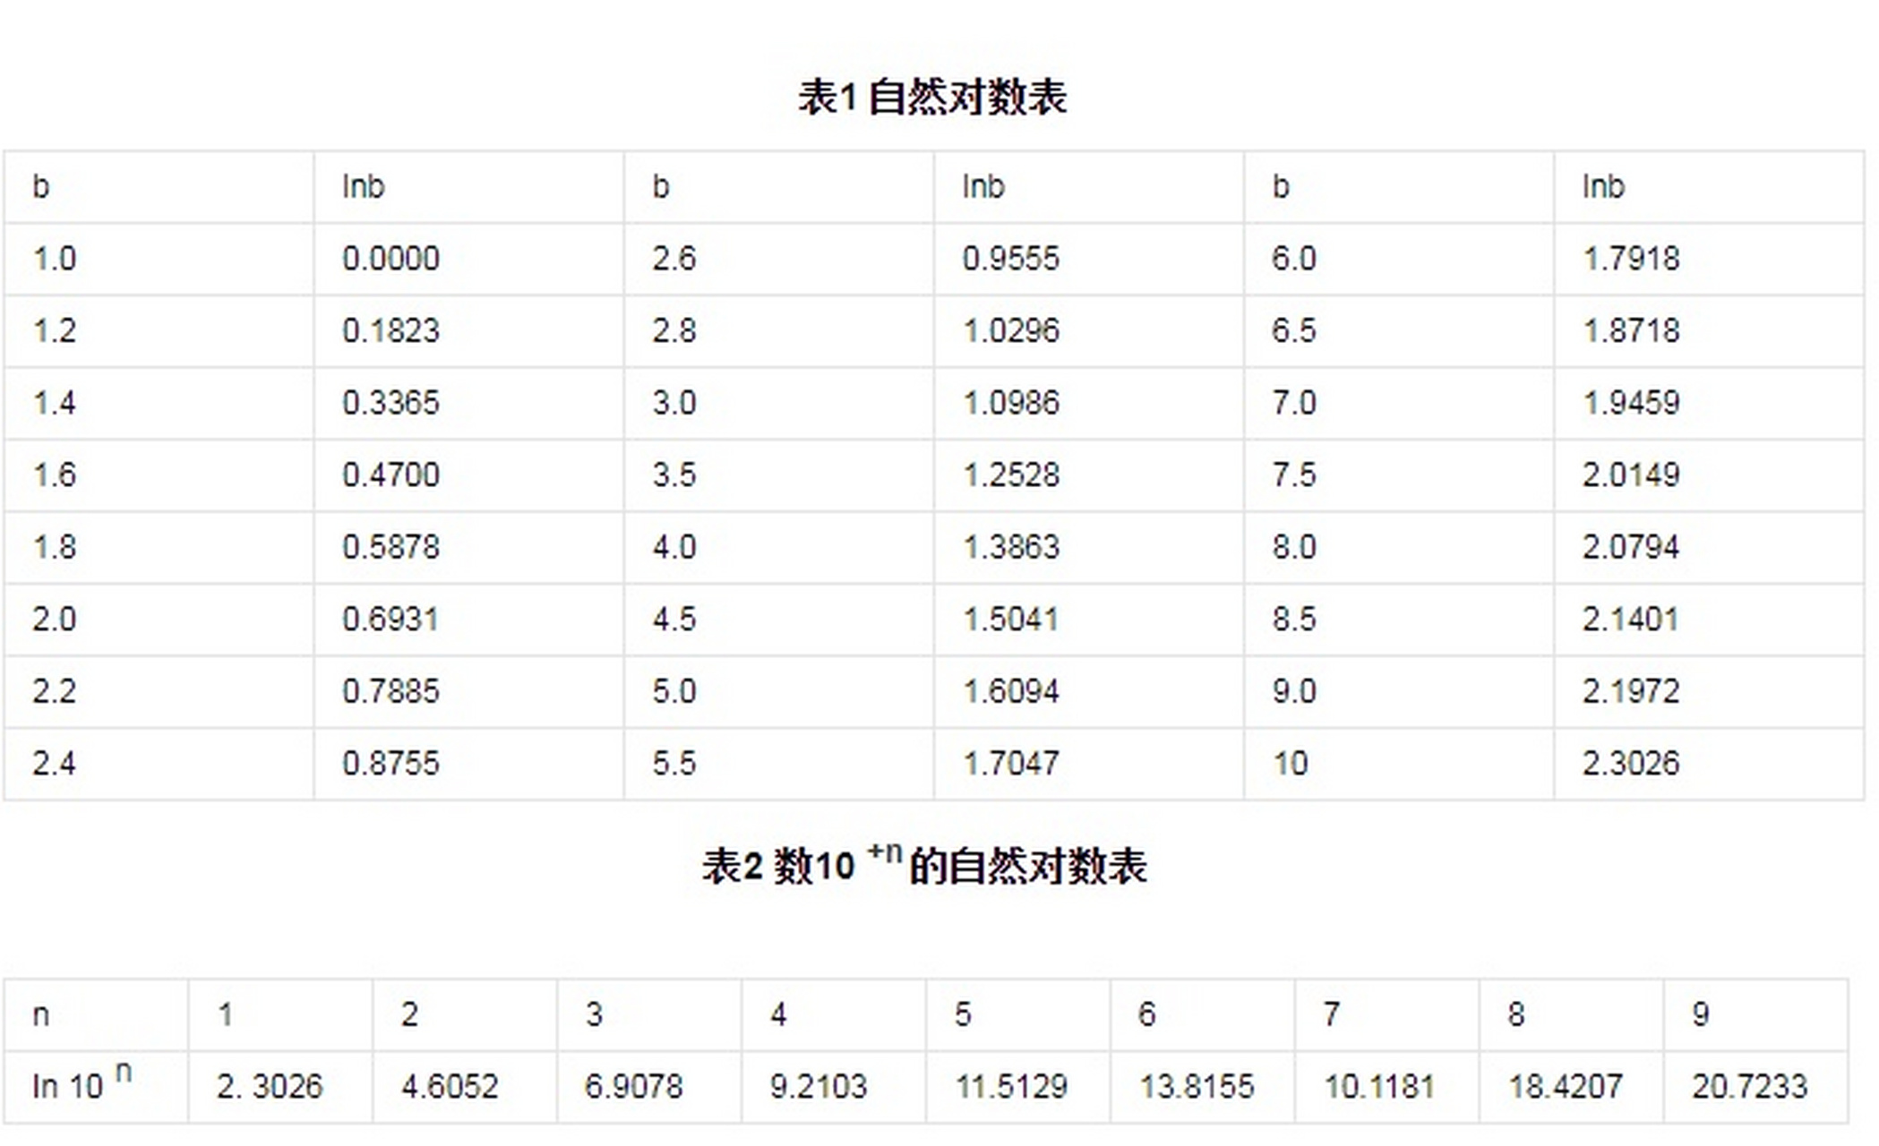Click the b value 3.5

click(674, 475)
